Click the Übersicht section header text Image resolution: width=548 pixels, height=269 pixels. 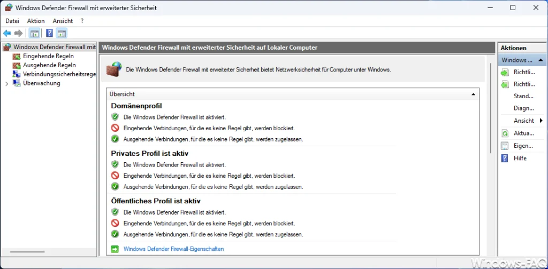pyautogui.click(x=122, y=94)
